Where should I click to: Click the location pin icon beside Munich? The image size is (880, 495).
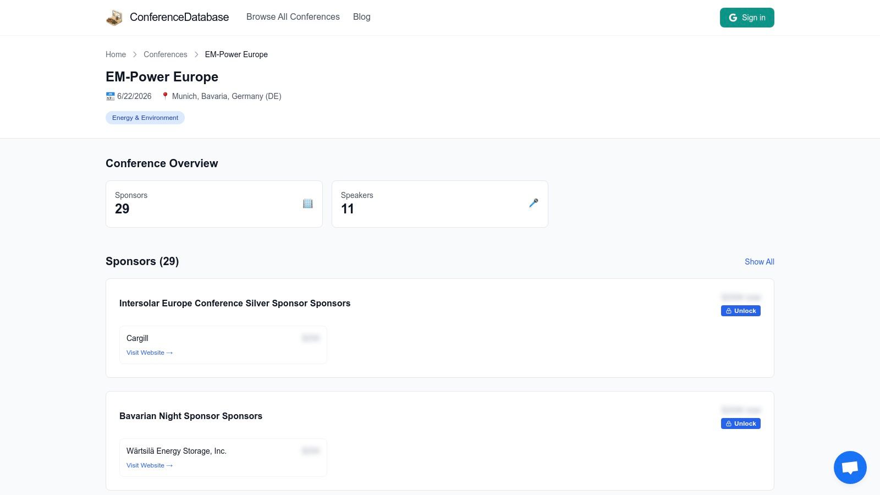(x=165, y=96)
